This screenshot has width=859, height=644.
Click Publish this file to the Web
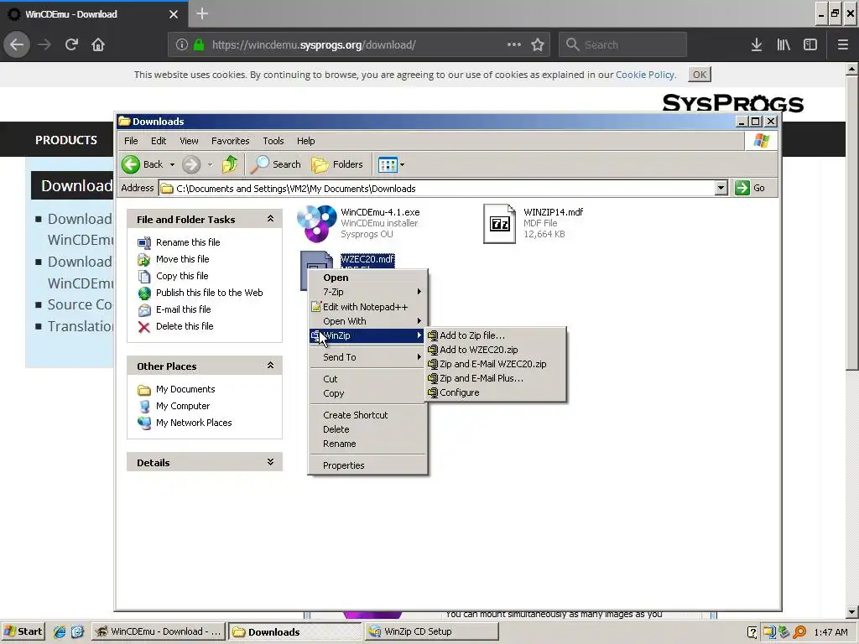point(209,293)
